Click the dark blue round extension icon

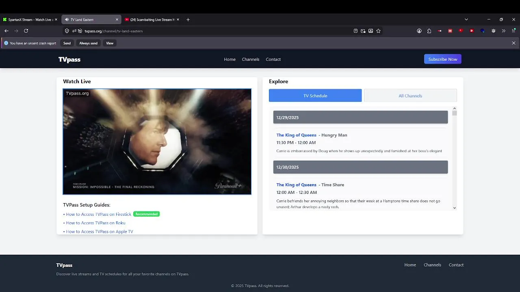pos(483,31)
